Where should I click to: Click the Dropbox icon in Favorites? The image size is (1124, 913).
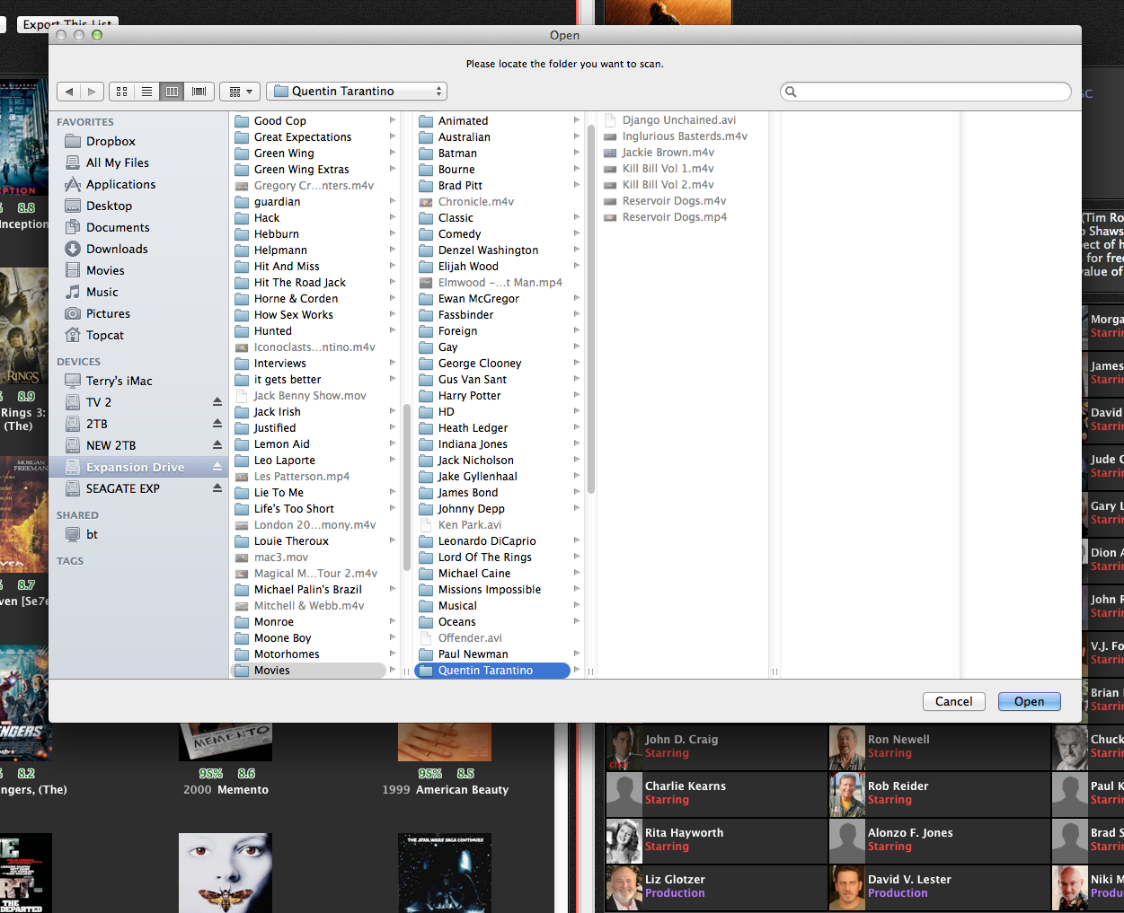pos(73,142)
